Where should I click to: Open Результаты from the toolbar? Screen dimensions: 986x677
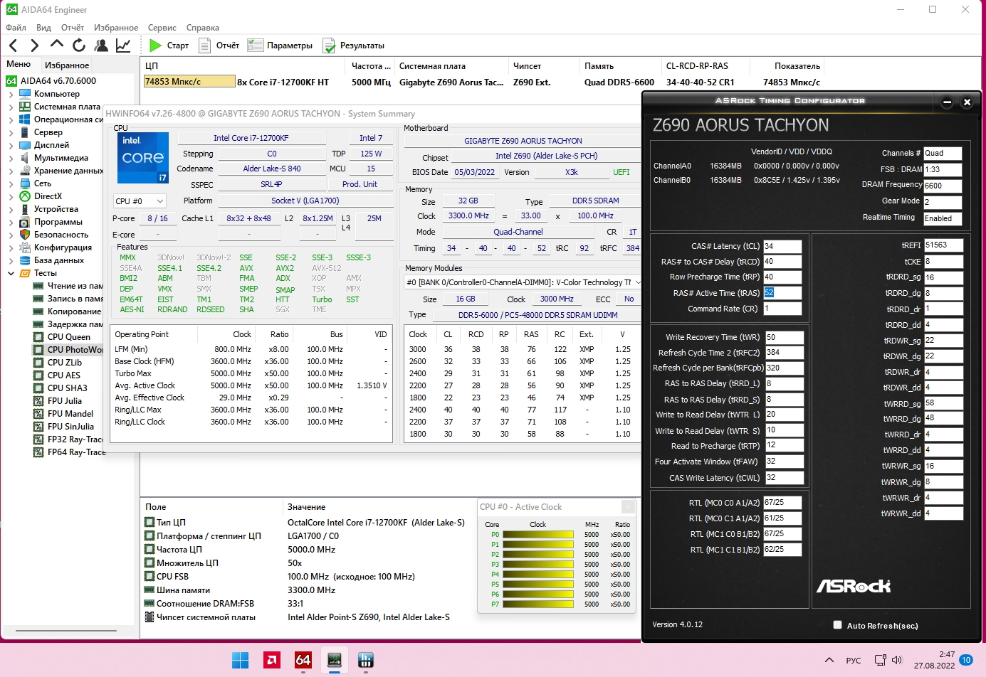[x=354, y=46]
